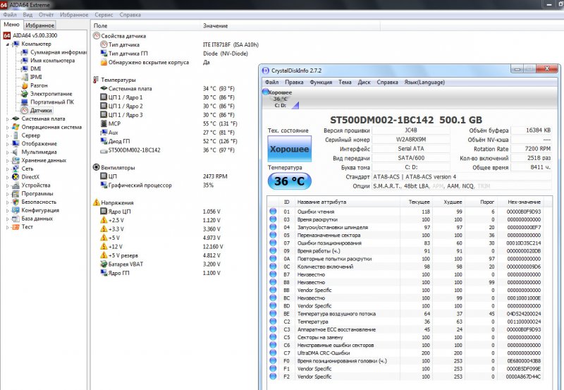Minimize the AIDA64 Extreme window

pos(549,5)
